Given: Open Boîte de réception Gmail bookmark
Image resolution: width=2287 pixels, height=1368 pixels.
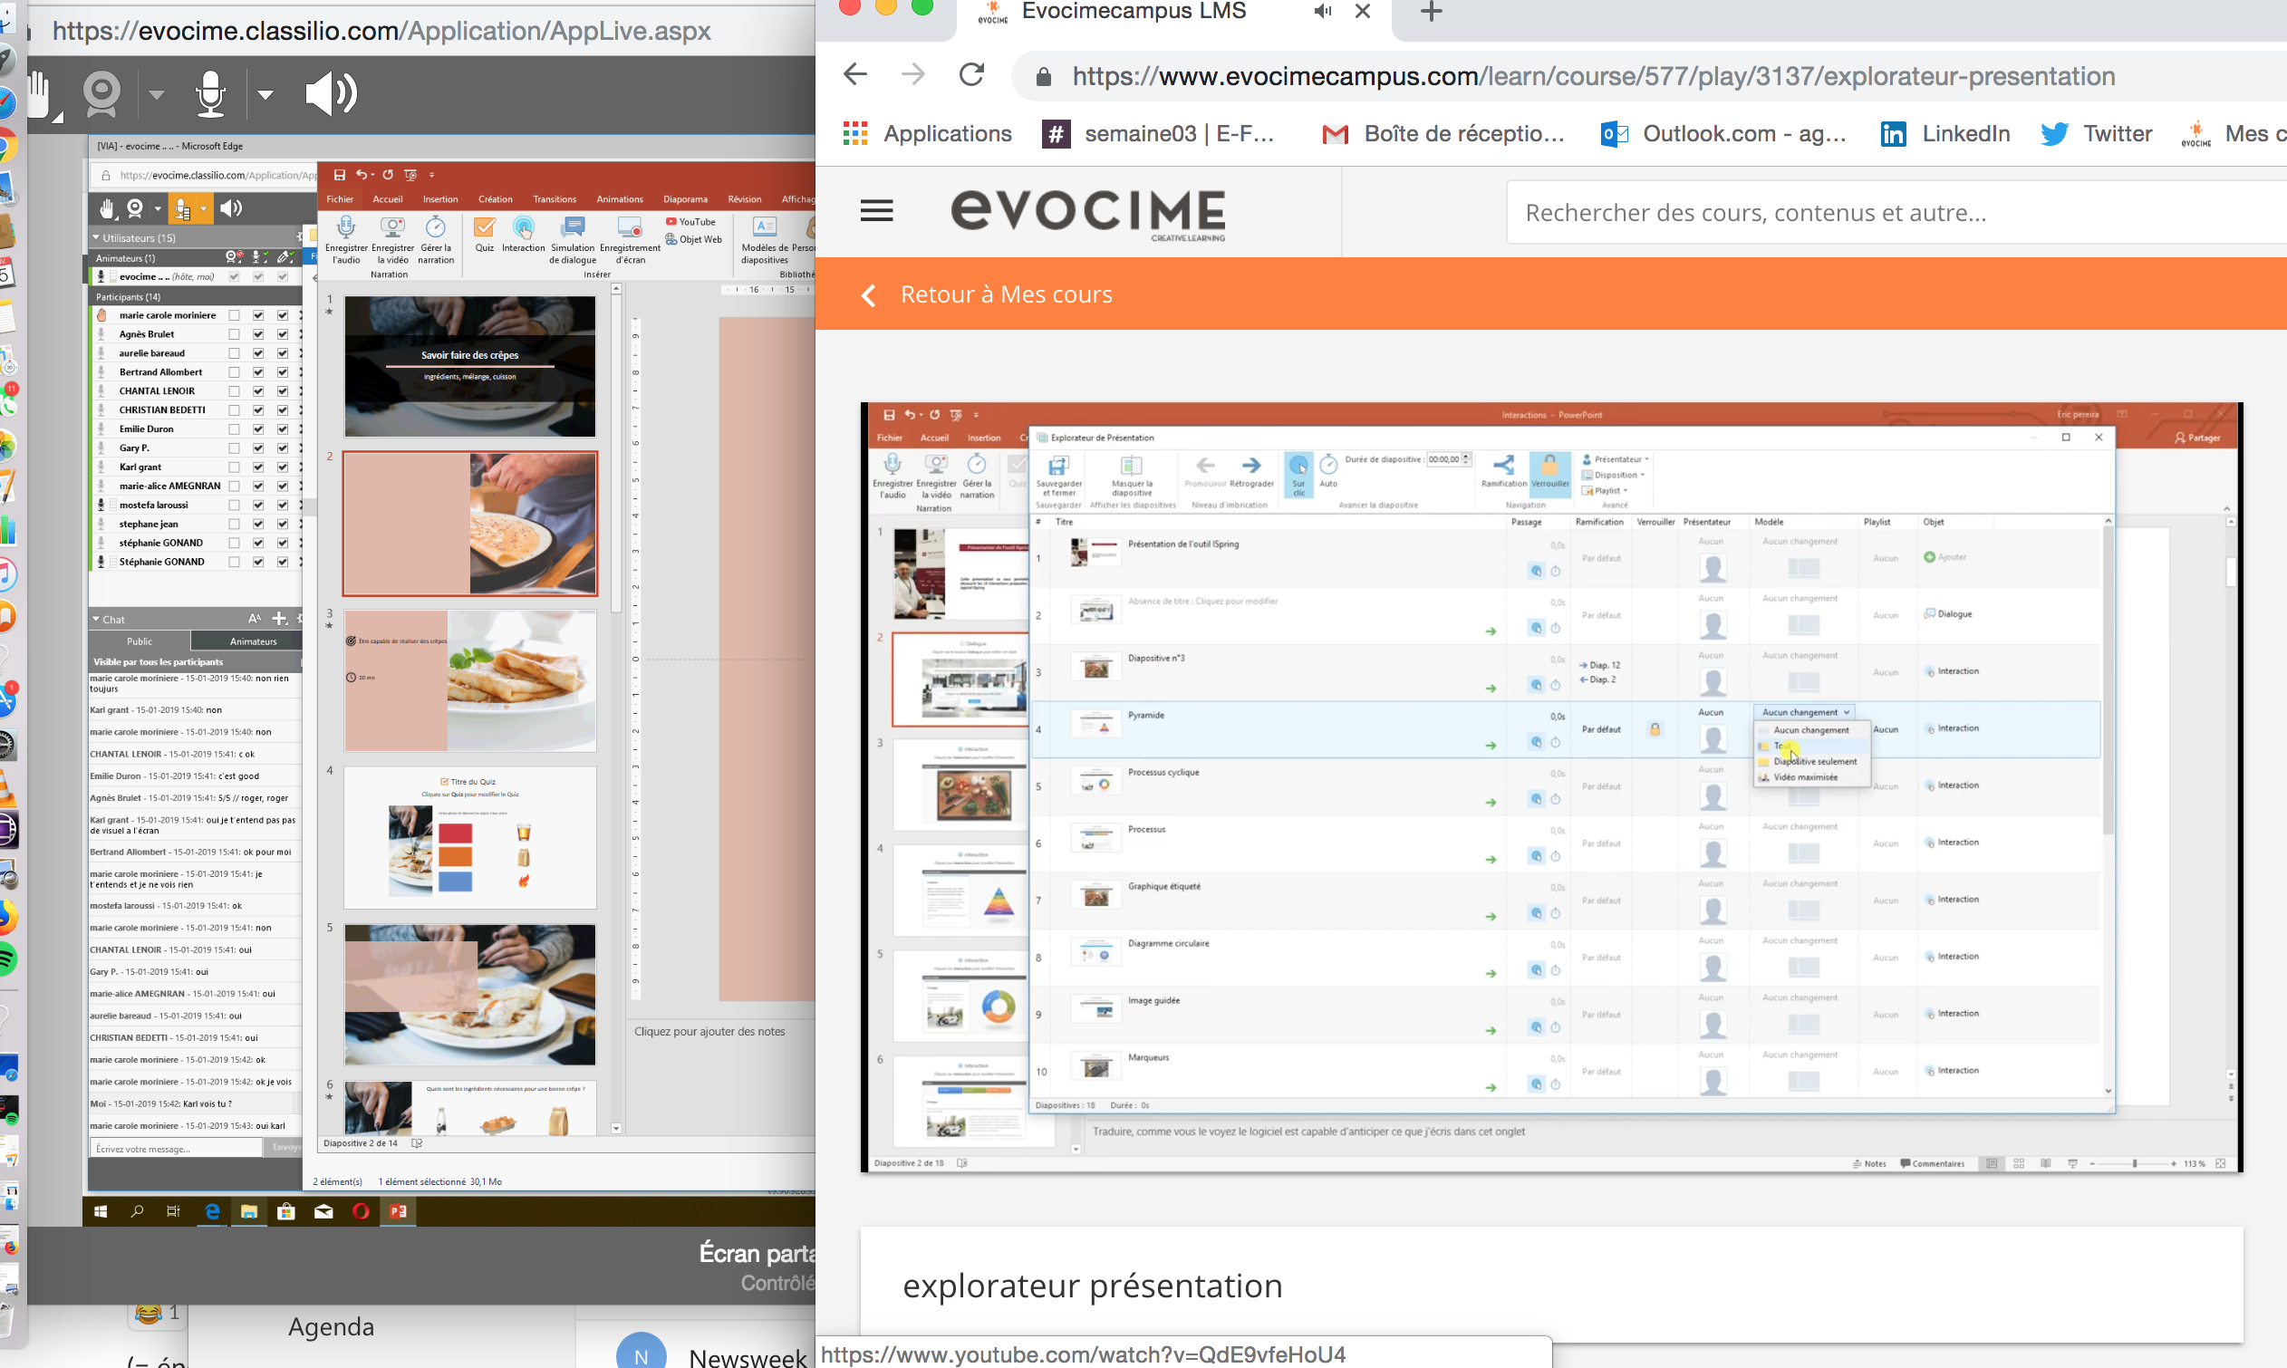Looking at the screenshot, I should (x=1443, y=134).
